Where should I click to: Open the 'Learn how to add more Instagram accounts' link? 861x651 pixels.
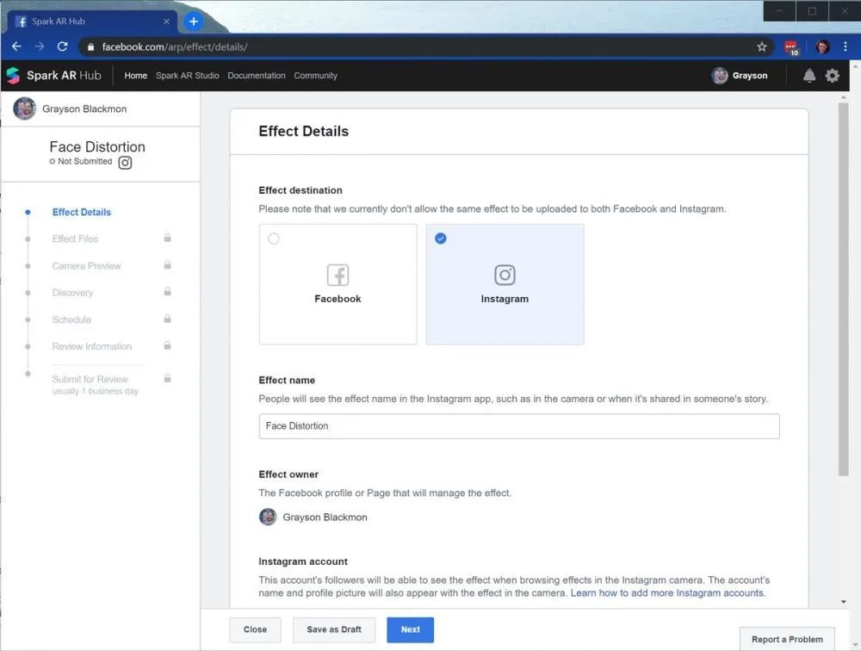click(x=667, y=593)
